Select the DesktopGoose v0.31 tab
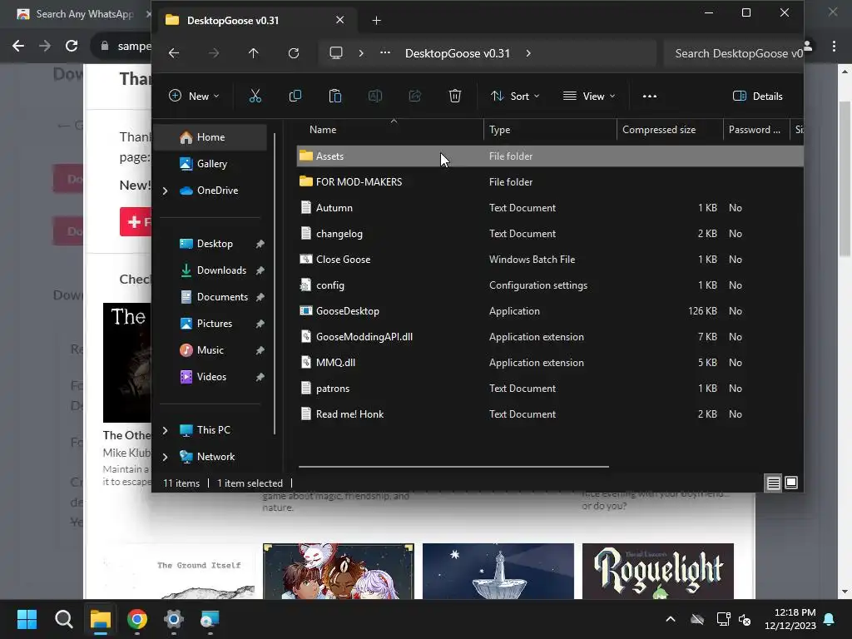852x639 pixels. click(253, 20)
